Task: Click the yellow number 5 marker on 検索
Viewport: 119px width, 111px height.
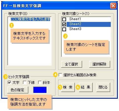Action: (x=60, y=87)
